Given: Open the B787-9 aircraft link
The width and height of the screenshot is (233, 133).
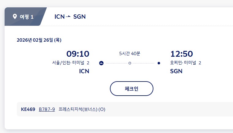Looking at the screenshot, I should (47, 109).
